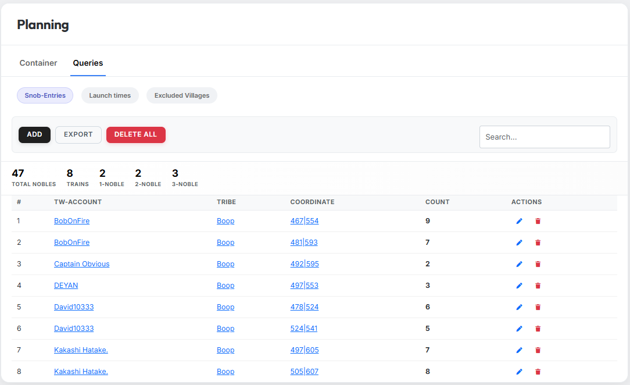630x385 pixels.
Task: Open coordinate 524|541 link
Action: (x=304, y=329)
